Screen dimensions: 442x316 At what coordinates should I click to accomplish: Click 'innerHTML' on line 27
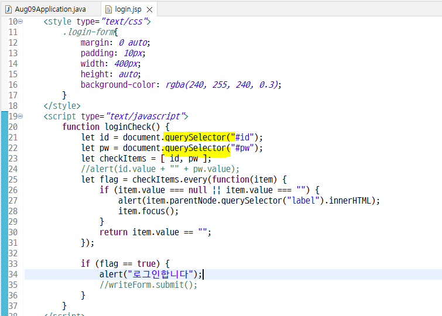[x=350, y=201]
